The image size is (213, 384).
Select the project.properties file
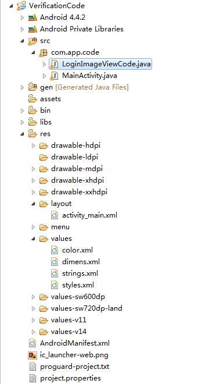tap(70, 378)
